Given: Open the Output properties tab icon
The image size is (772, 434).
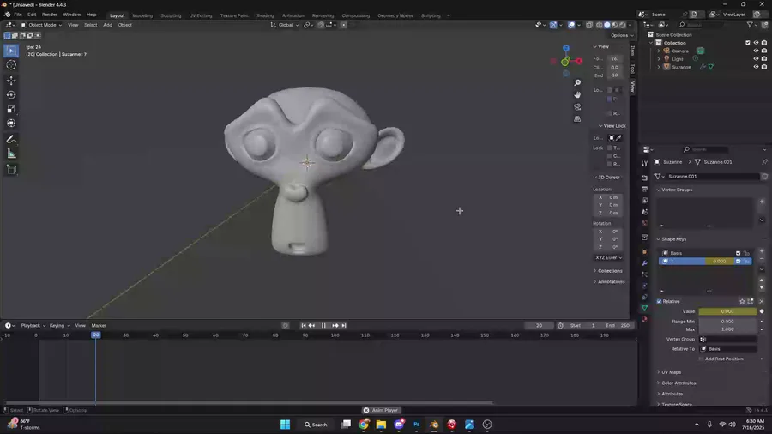Looking at the screenshot, I should coord(644,189).
